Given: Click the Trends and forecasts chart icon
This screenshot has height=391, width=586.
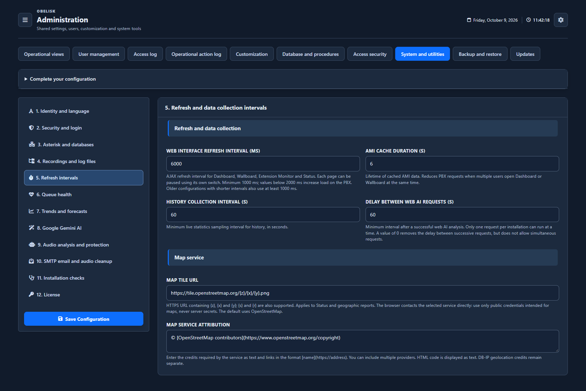Looking at the screenshot, I should coord(31,211).
